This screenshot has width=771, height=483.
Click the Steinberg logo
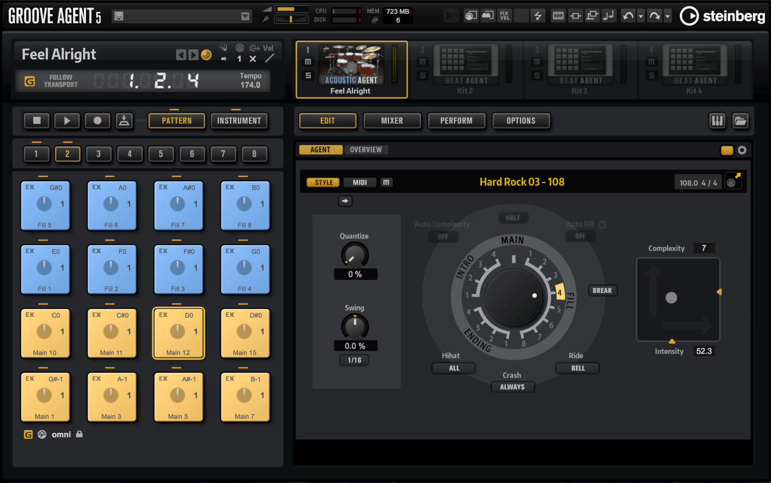(x=722, y=16)
